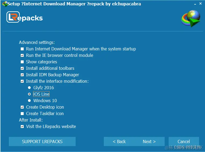Uncheck Install IDM Backup Manager
Screen dimensions: 205x152
pos(22,75)
